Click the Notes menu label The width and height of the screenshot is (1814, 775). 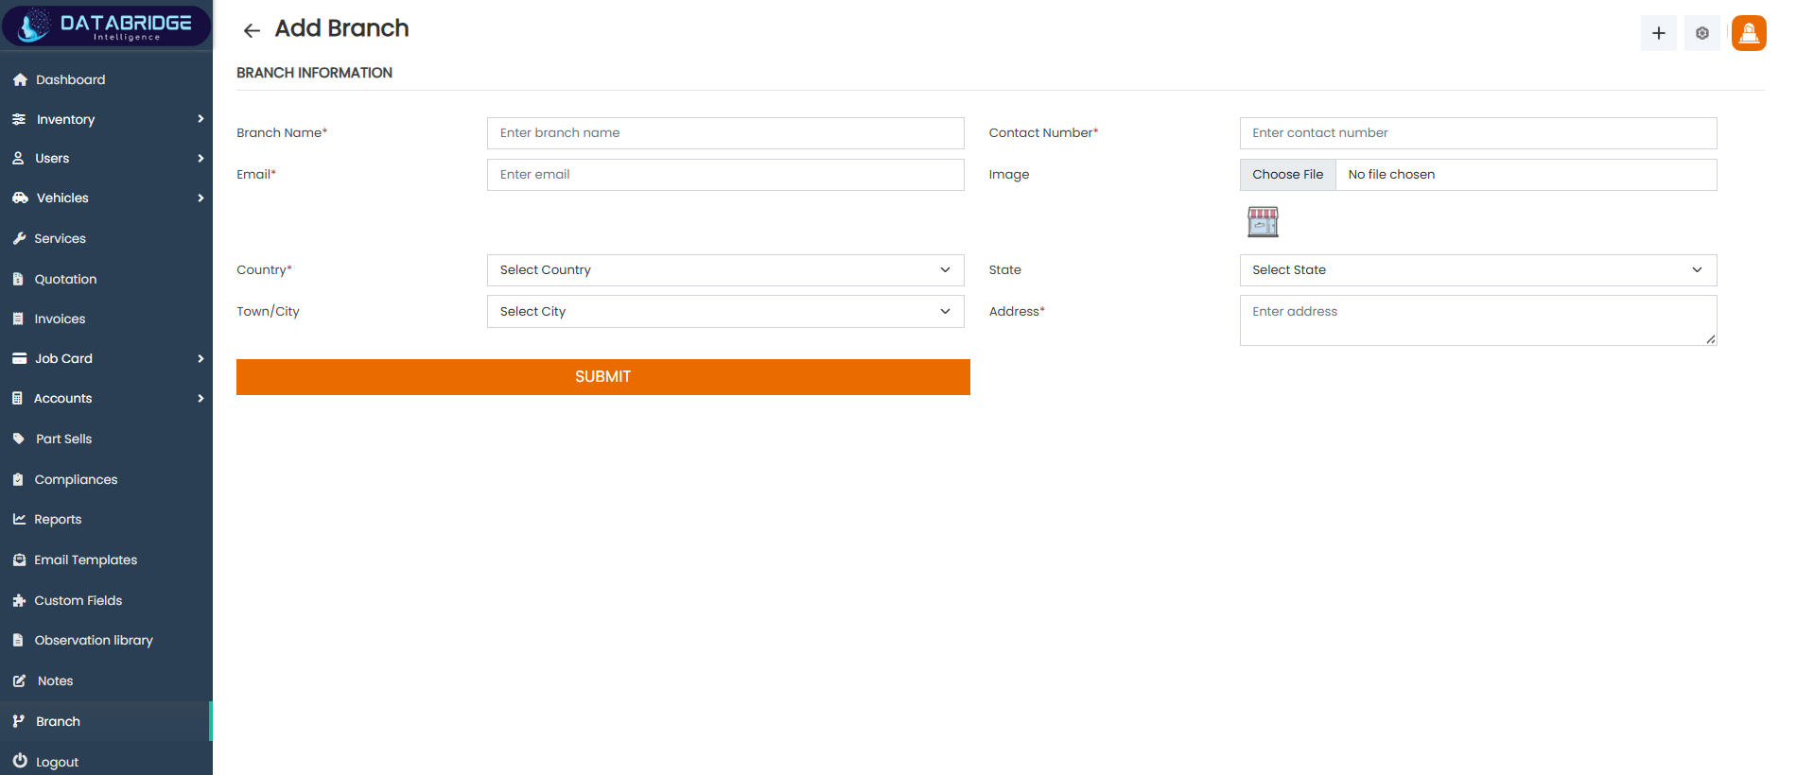[x=56, y=681]
